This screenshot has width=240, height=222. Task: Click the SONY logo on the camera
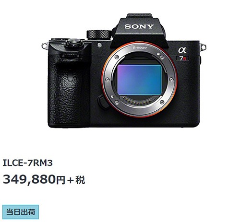(139, 26)
